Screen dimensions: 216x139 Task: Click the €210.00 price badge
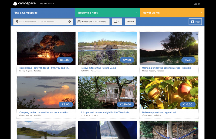126,105
